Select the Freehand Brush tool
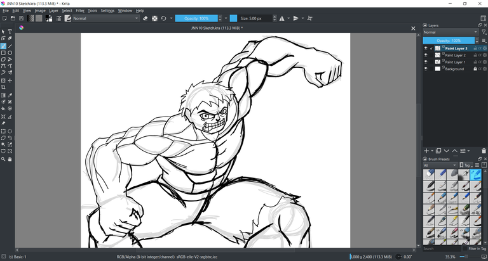Image resolution: width=488 pixels, height=261 pixels. (3, 46)
